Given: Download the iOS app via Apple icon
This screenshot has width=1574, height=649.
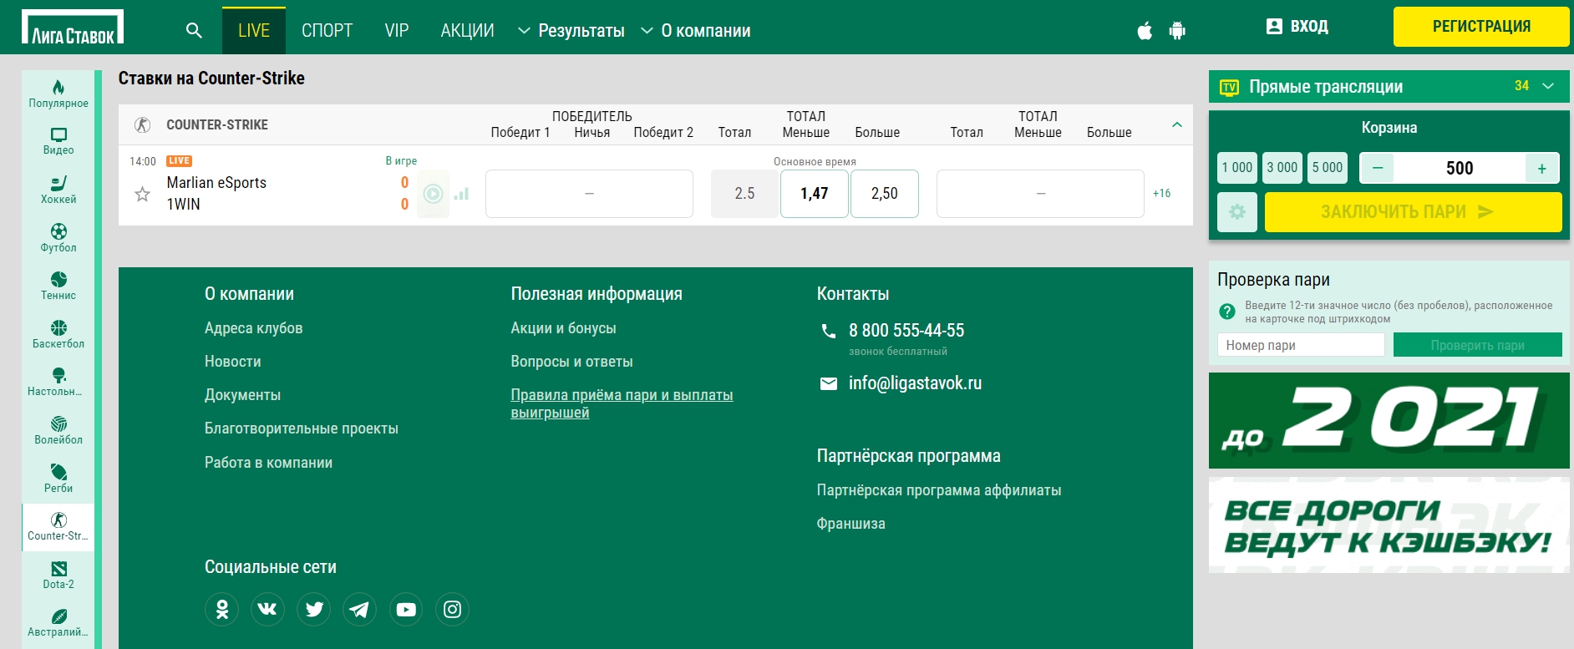Looking at the screenshot, I should pos(1145,31).
